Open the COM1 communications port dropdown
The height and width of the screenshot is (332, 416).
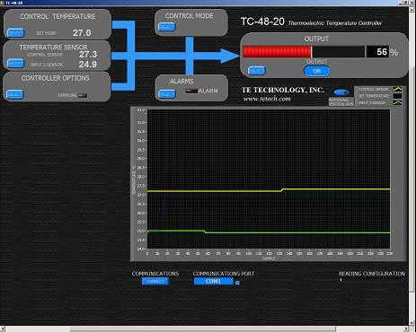tap(214, 282)
